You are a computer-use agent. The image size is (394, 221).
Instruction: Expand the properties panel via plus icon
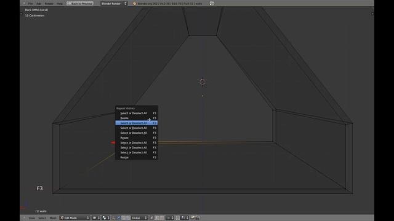pos(372,14)
